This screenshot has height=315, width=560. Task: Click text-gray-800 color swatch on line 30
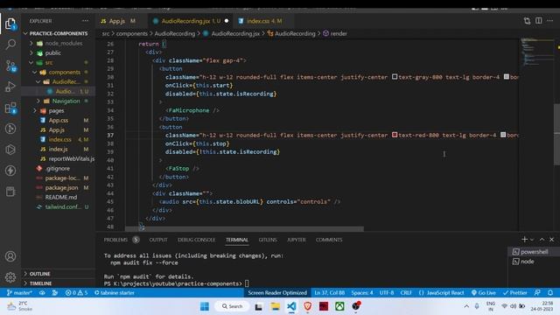click(395, 77)
